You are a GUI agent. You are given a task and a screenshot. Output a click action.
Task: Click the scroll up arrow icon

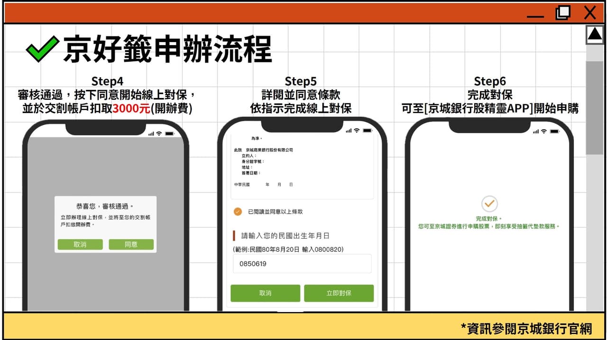pos(595,34)
